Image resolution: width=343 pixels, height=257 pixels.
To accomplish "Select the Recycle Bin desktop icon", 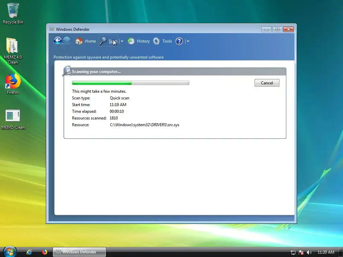I will click(x=13, y=13).
